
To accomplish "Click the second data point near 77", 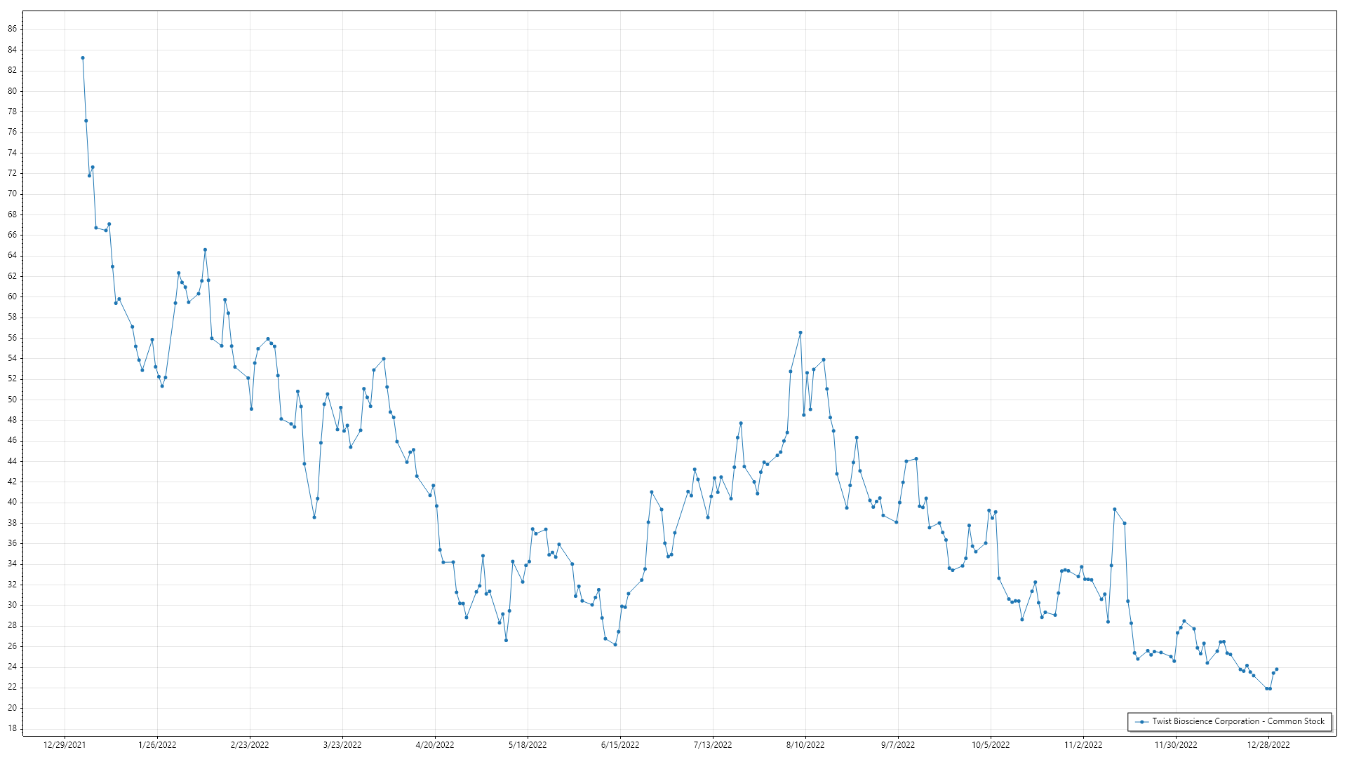I will (x=86, y=121).
